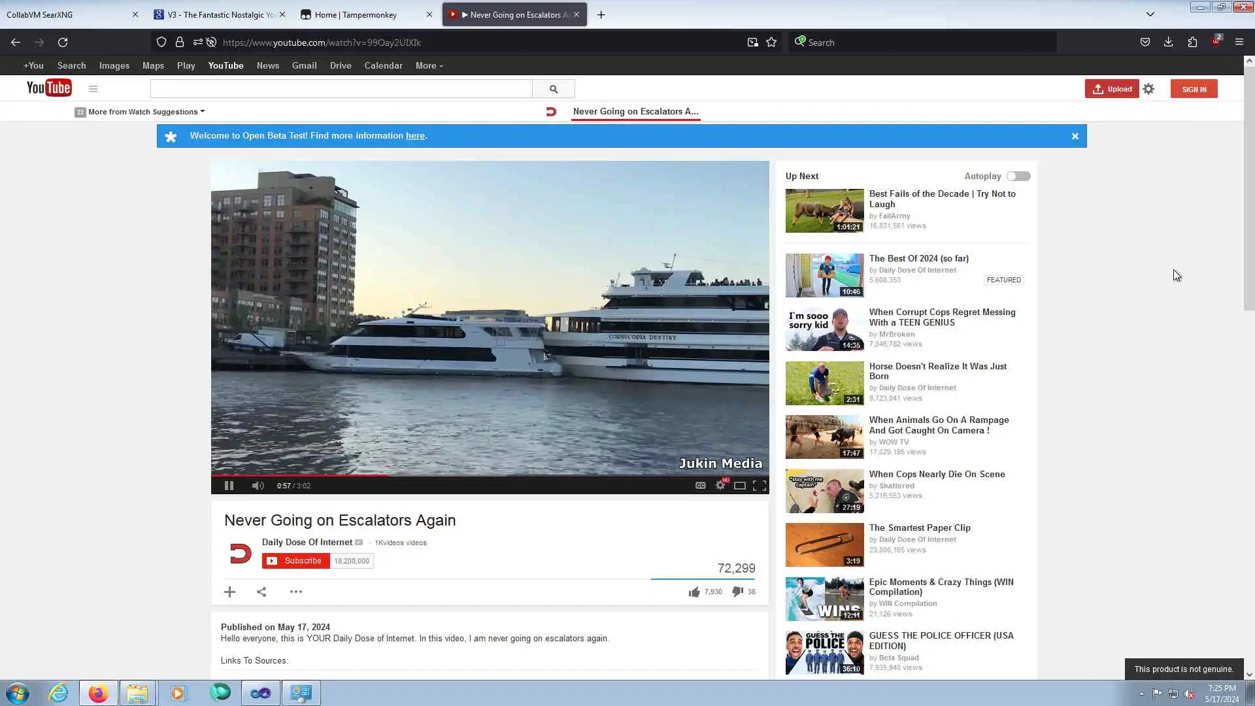Open the three-dot more actions menu

coord(295,592)
